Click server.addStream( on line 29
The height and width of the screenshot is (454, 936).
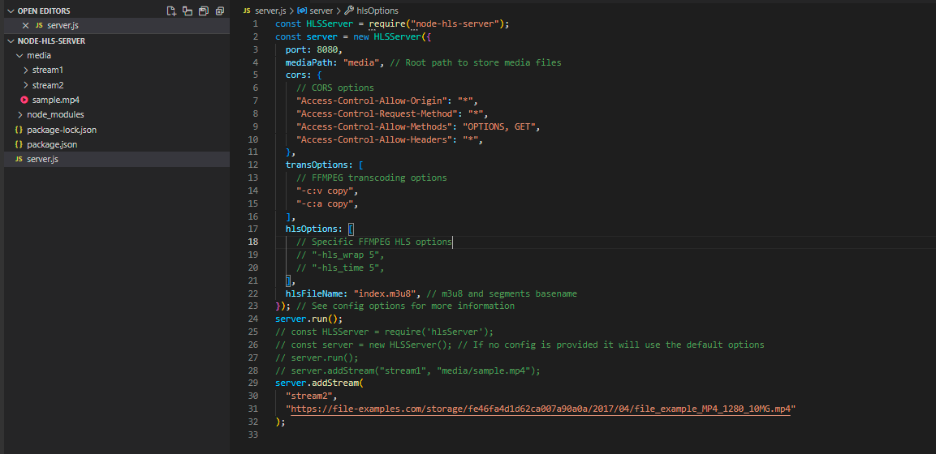(x=319, y=383)
